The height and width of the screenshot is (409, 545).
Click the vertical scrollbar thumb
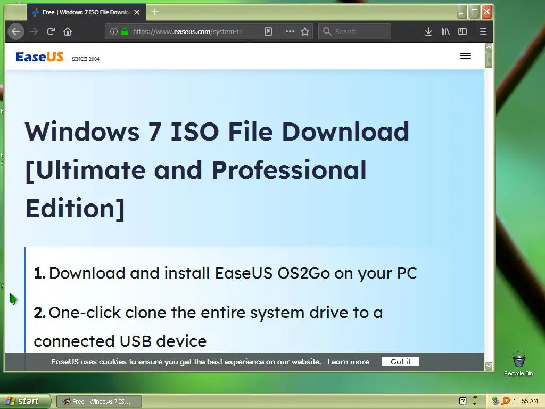(x=489, y=59)
